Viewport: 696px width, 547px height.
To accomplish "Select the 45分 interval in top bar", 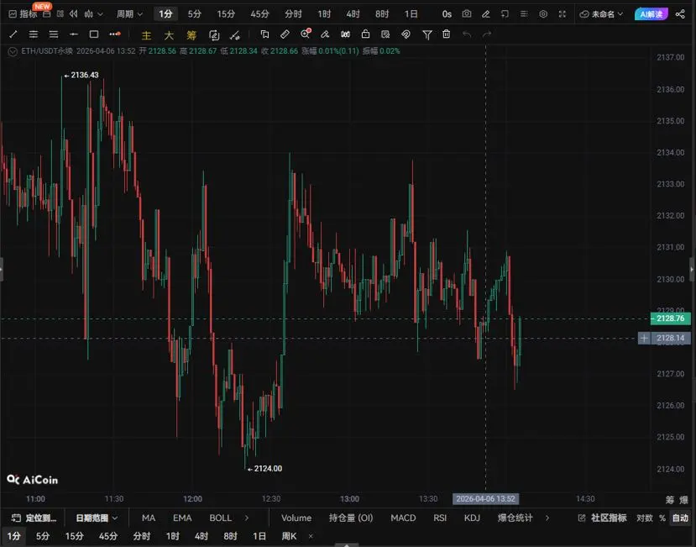I will tap(259, 14).
